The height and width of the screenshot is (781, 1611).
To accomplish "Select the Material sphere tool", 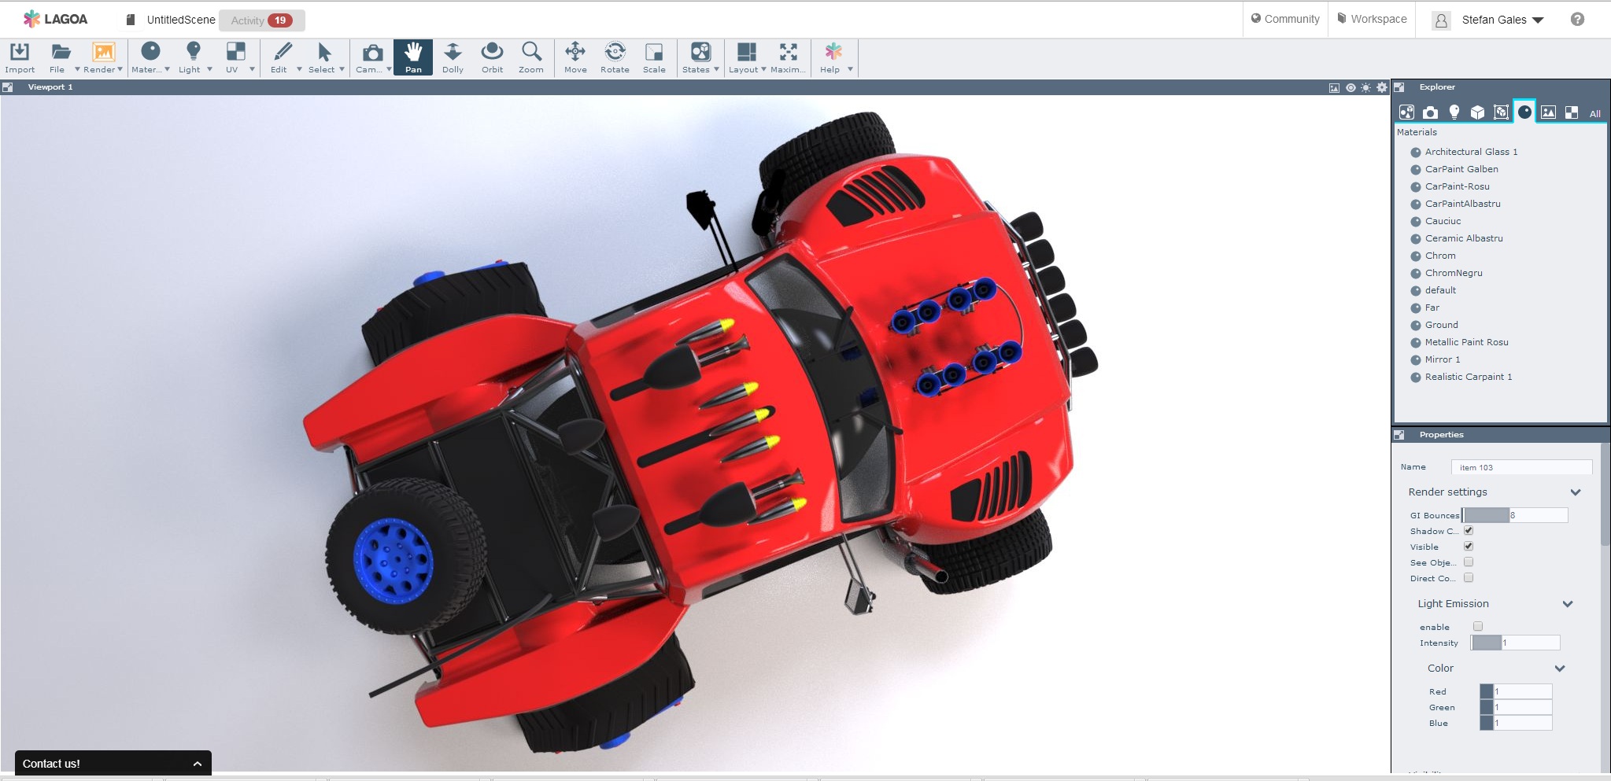I will pyautogui.click(x=150, y=51).
